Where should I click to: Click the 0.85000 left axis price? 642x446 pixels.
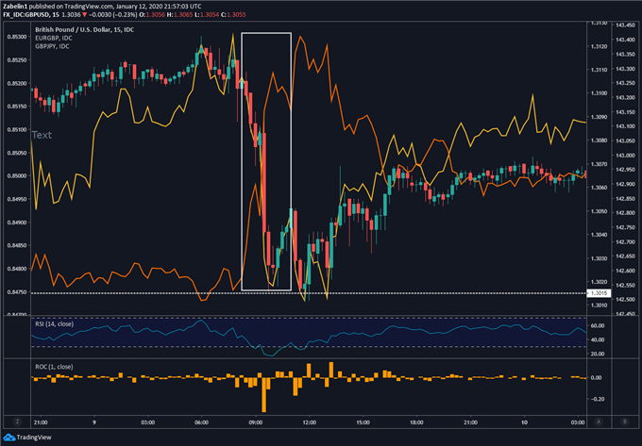click(16, 176)
